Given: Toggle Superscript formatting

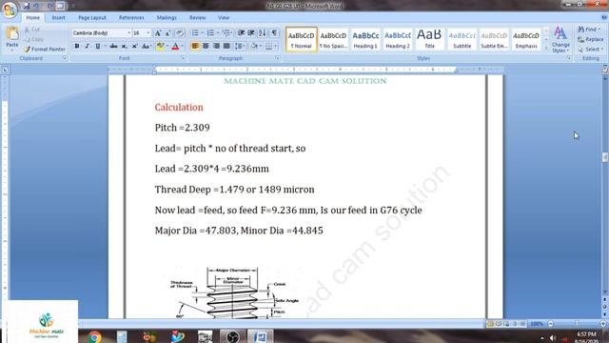Looking at the screenshot, I should click(x=134, y=47).
